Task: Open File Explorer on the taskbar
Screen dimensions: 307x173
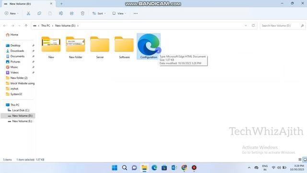Action: pos(144,168)
